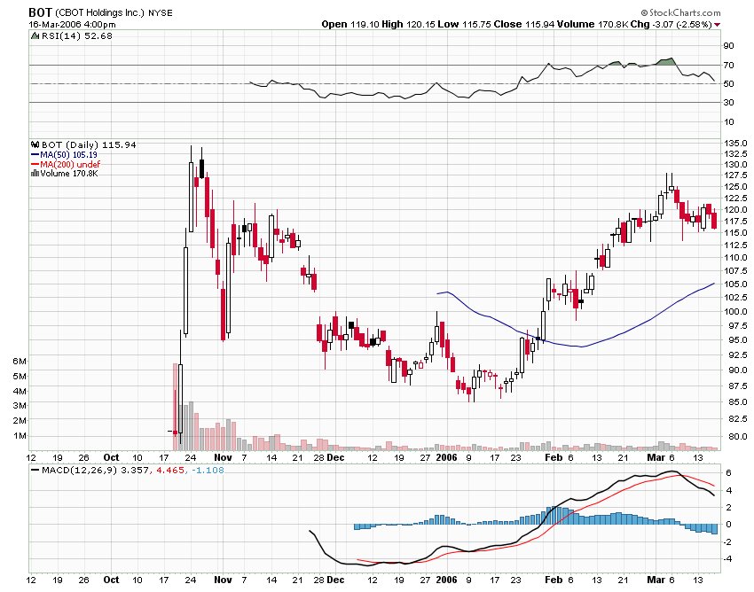This screenshot has width=754, height=592.
Task: Click the 30 oversold label on RSI axis
Action: pyautogui.click(x=728, y=102)
